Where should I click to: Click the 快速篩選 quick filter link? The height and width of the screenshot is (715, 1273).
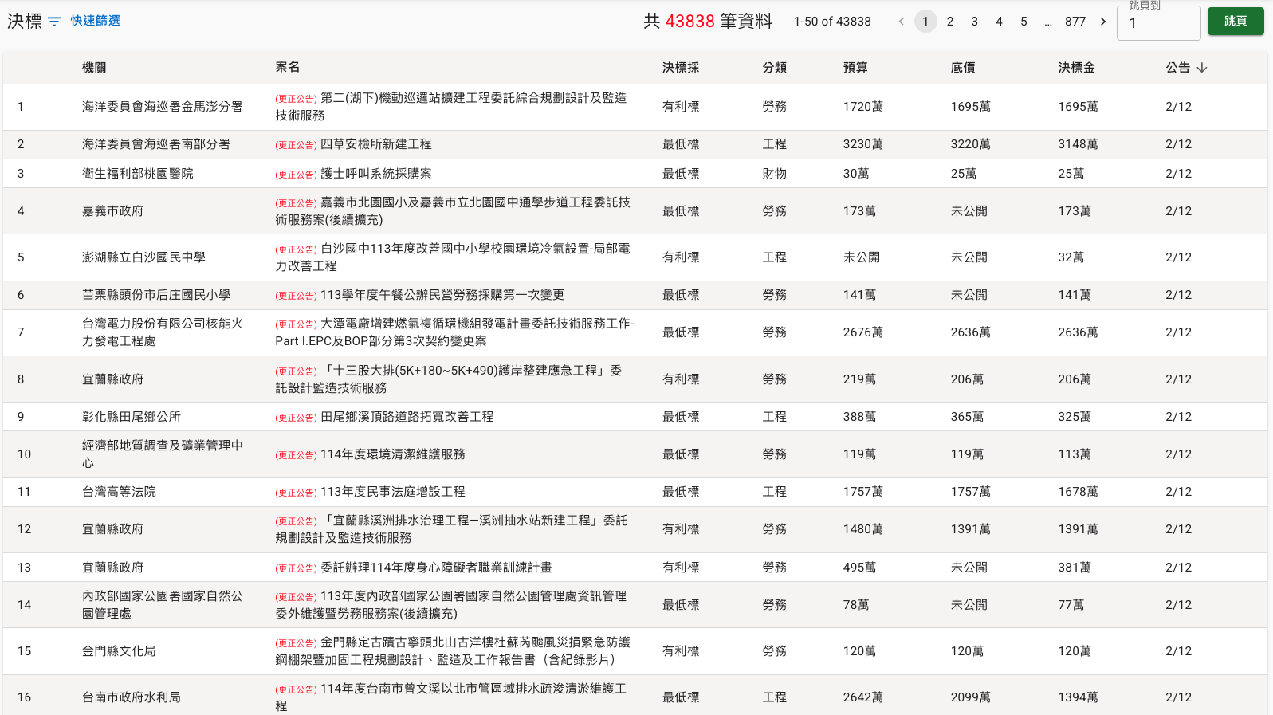tap(95, 21)
